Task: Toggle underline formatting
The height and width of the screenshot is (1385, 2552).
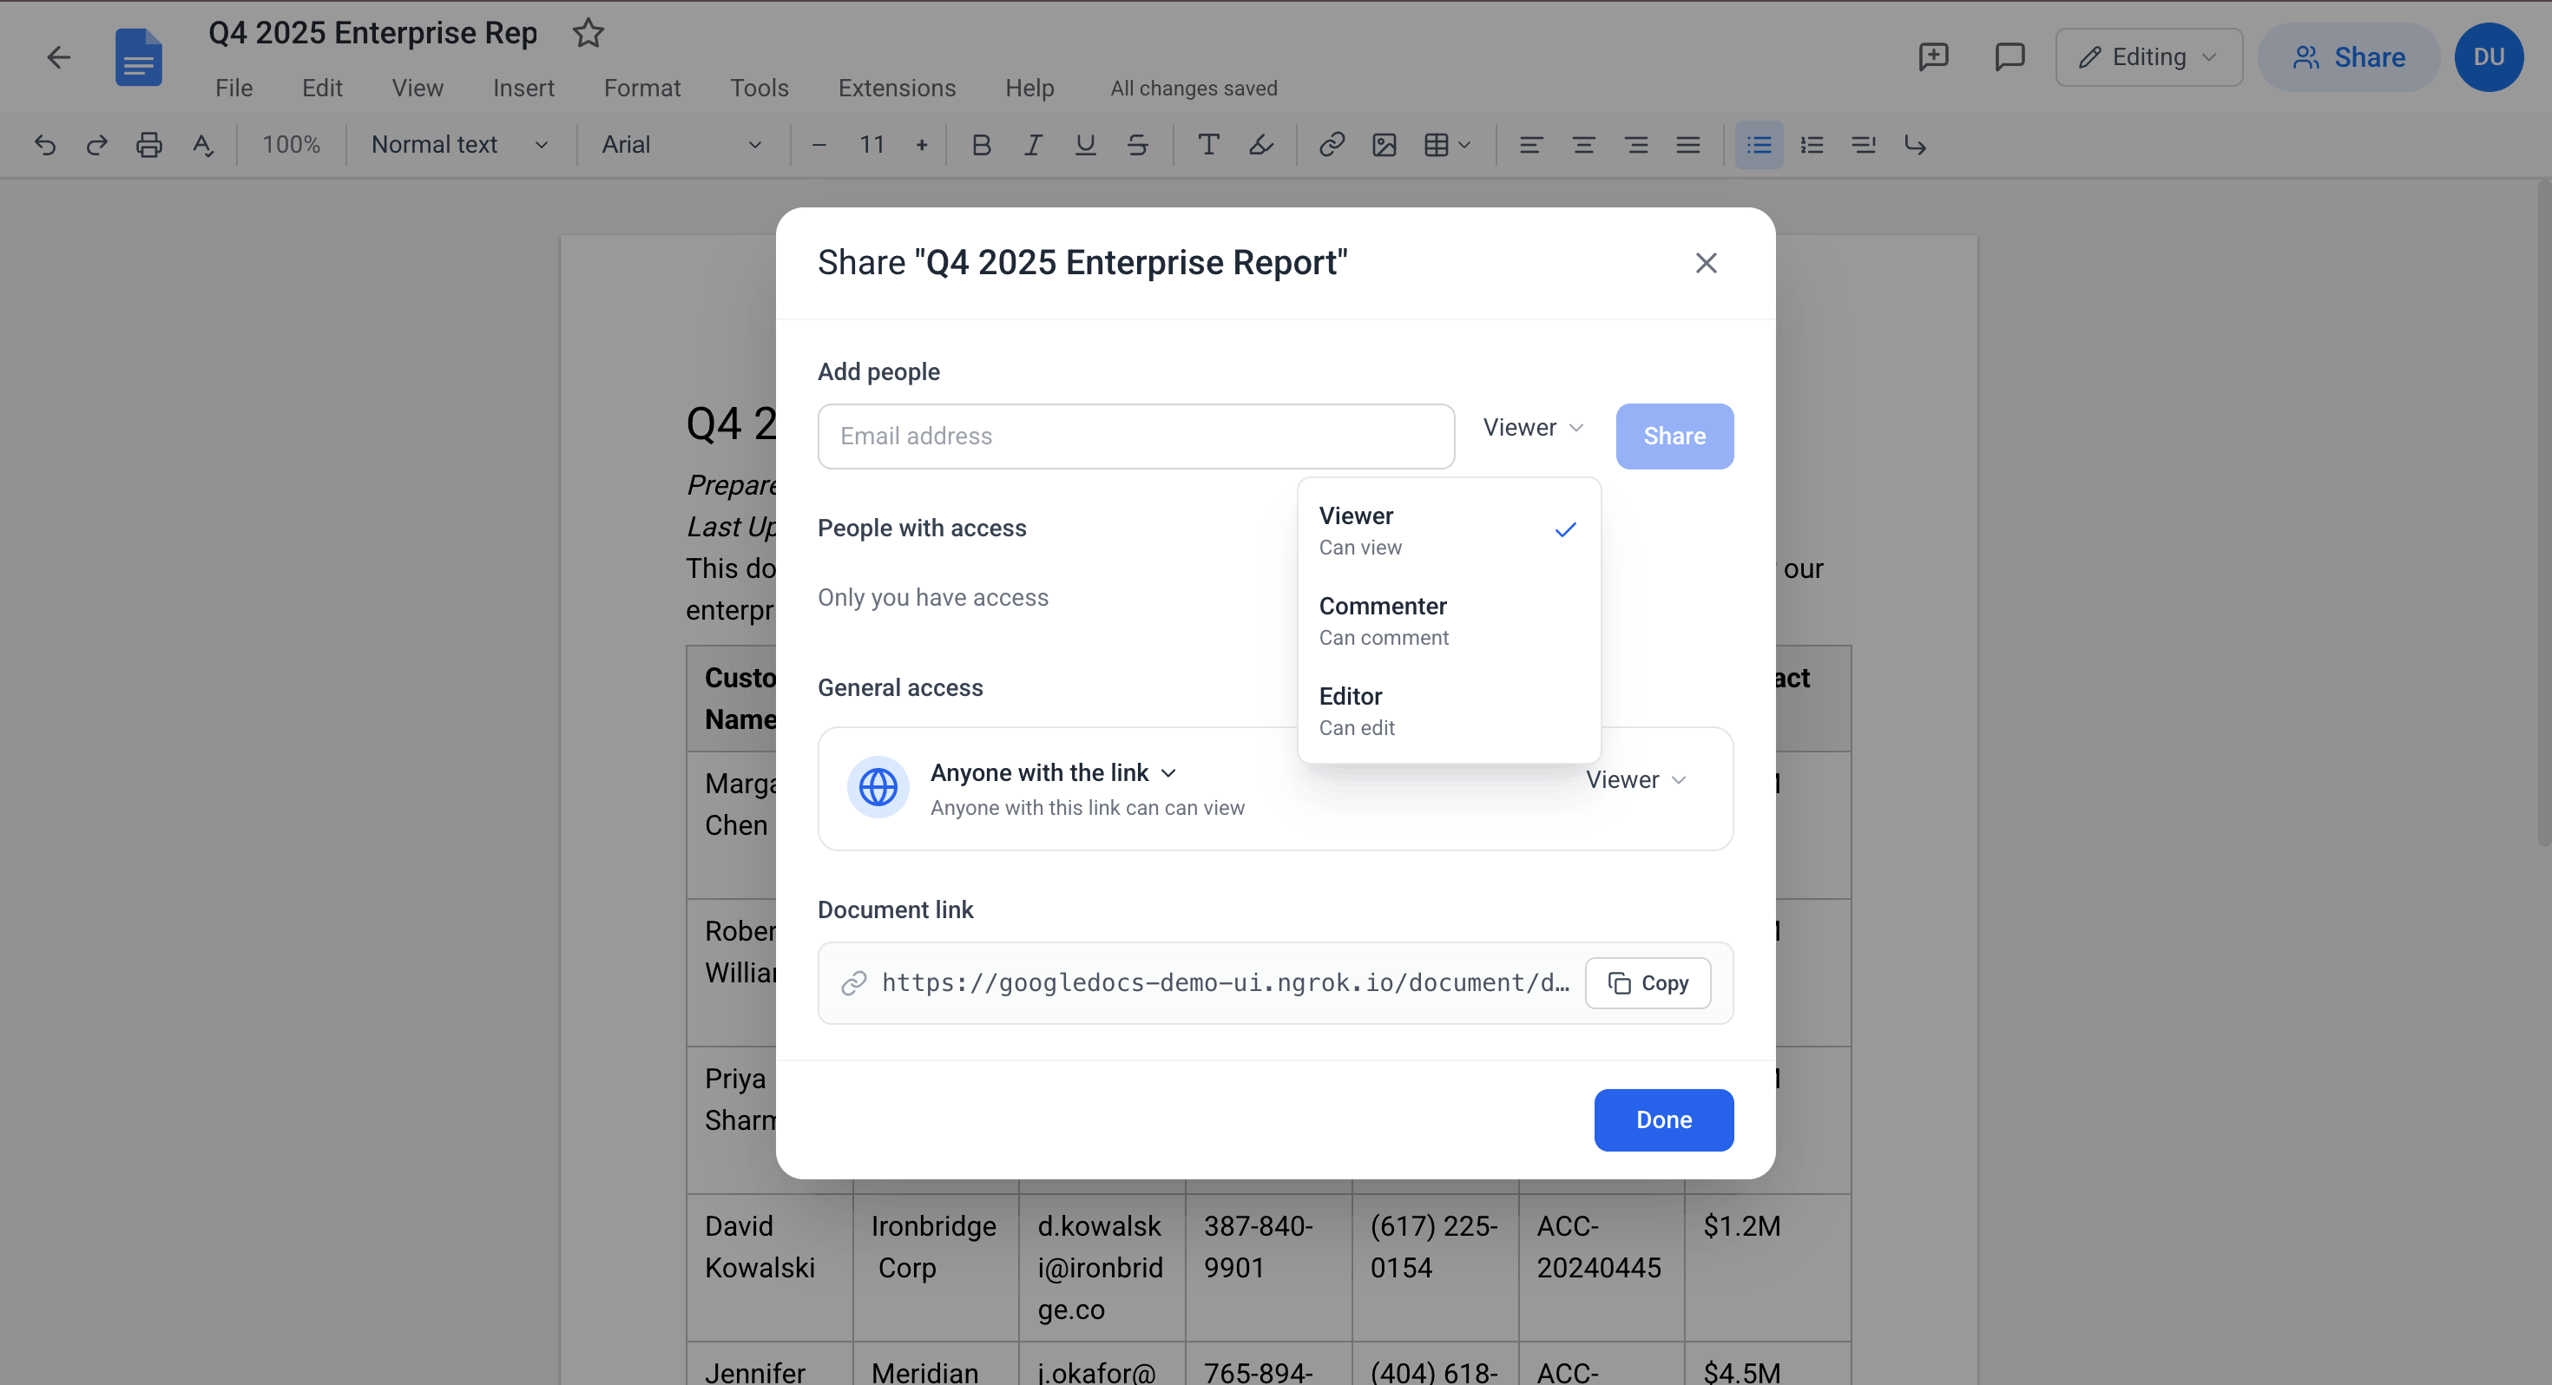Action: point(1086,145)
